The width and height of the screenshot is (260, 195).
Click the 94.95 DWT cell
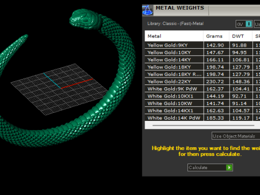click(241, 53)
